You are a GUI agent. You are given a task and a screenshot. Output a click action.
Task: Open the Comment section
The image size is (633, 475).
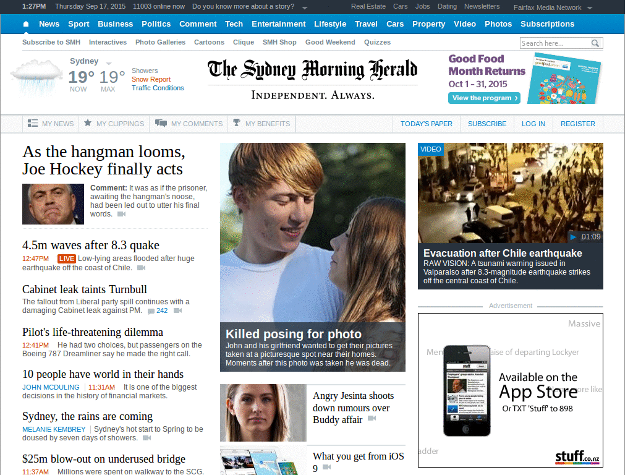pyautogui.click(x=198, y=24)
